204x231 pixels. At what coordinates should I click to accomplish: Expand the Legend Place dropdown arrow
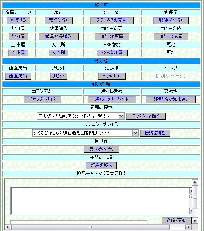(x=136, y=133)
